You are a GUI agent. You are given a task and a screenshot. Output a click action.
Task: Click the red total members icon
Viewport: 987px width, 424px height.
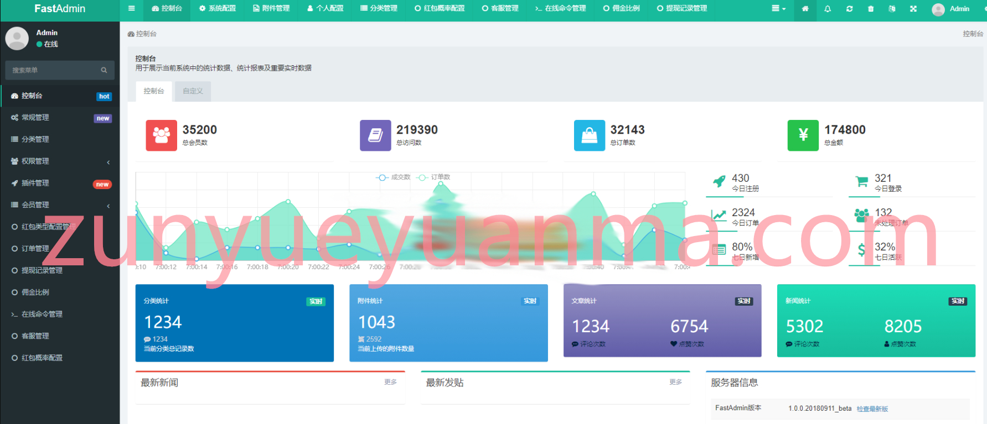click(x=162, y=135)
